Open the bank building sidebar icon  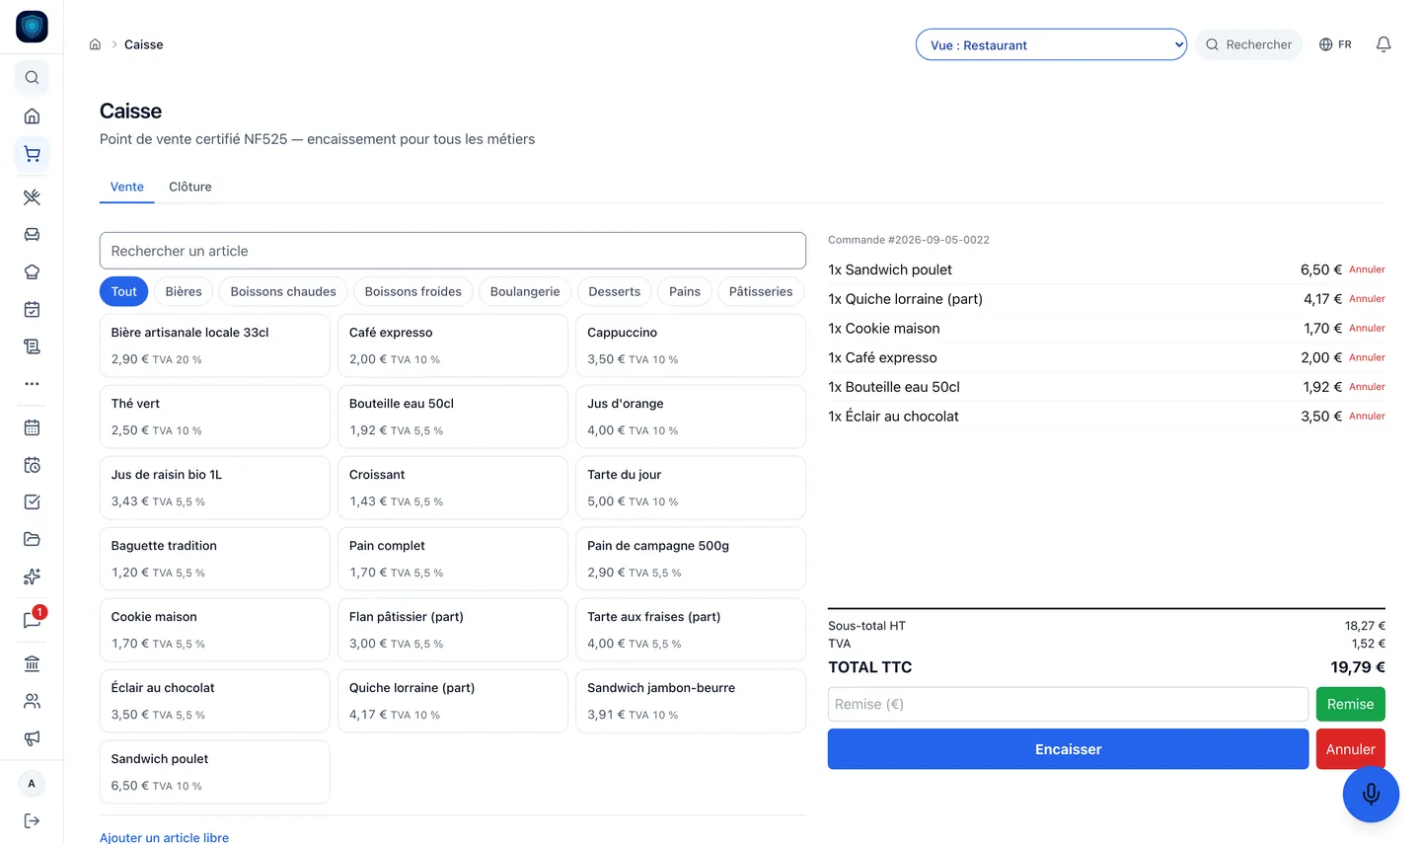32,663
